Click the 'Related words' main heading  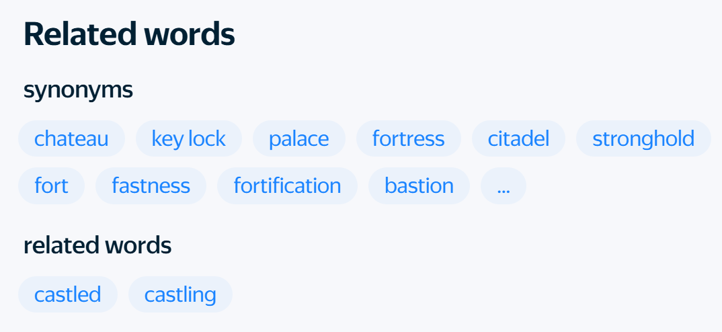[x=129, y=34]
